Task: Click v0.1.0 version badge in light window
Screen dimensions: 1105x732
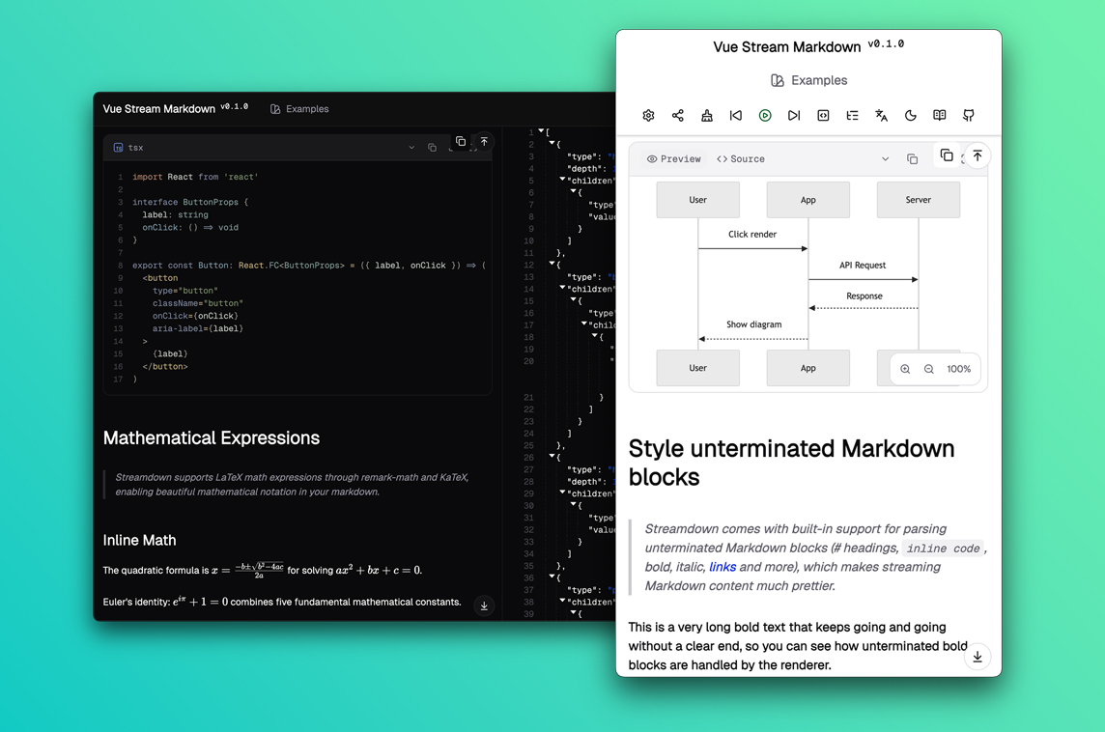Action: point(886,44)
